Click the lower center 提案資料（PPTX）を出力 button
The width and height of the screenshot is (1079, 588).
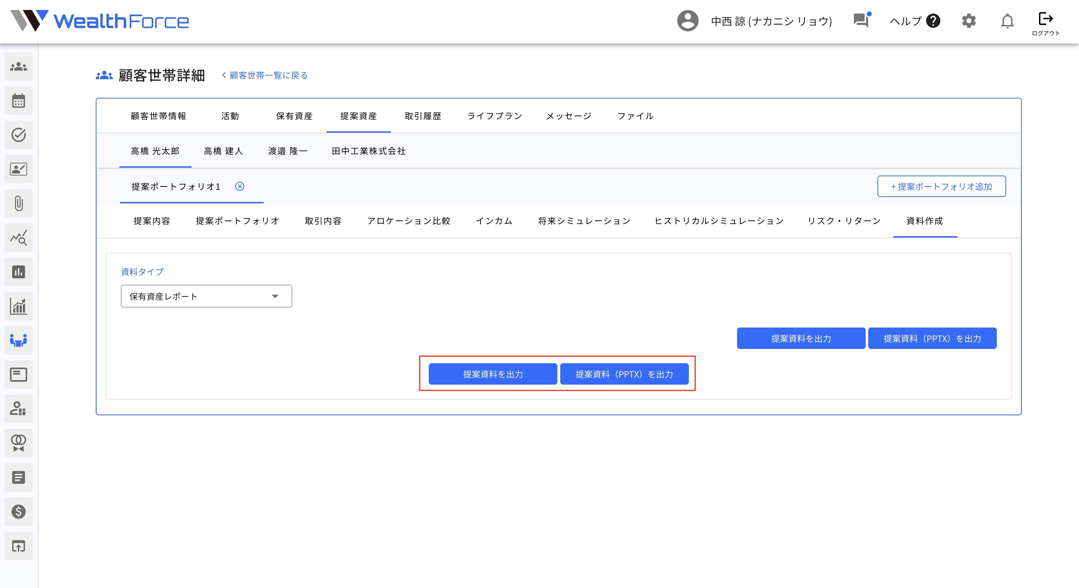[x=625, y=374]
